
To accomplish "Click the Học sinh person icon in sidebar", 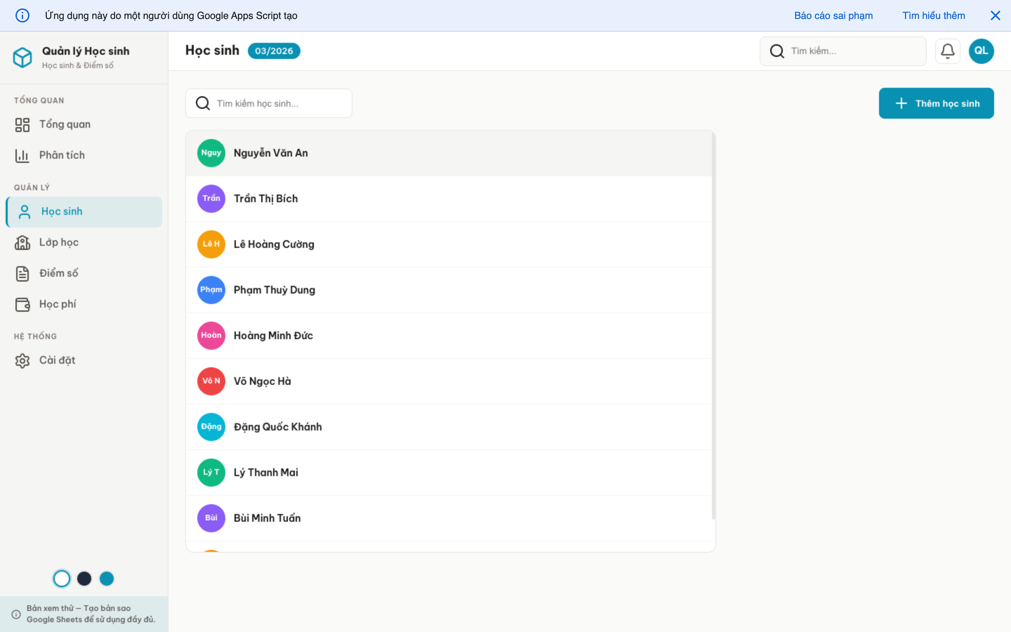I will click(x=24, y=211).
